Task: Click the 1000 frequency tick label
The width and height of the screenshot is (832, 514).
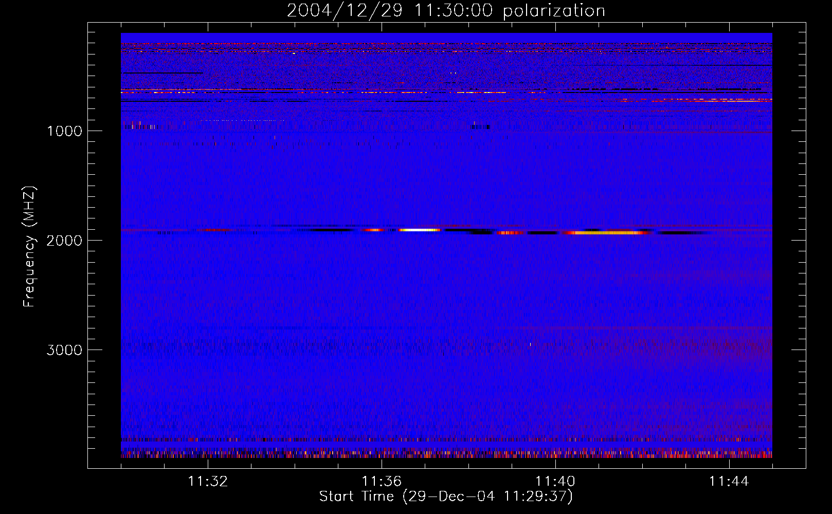Action: [64, 131]
